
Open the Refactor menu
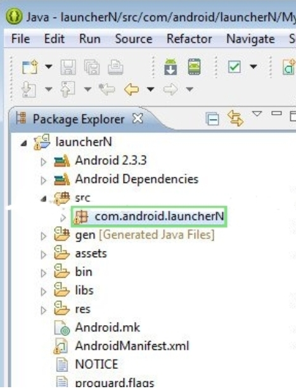(190, 39)
